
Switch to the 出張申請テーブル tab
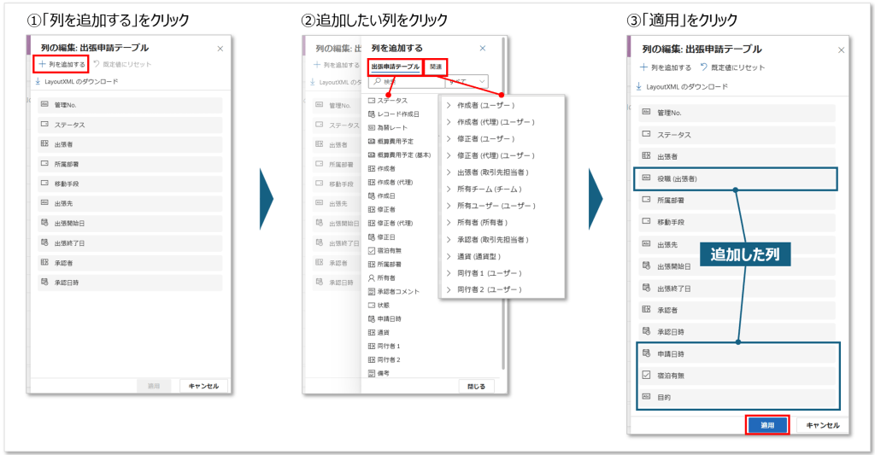394,66
